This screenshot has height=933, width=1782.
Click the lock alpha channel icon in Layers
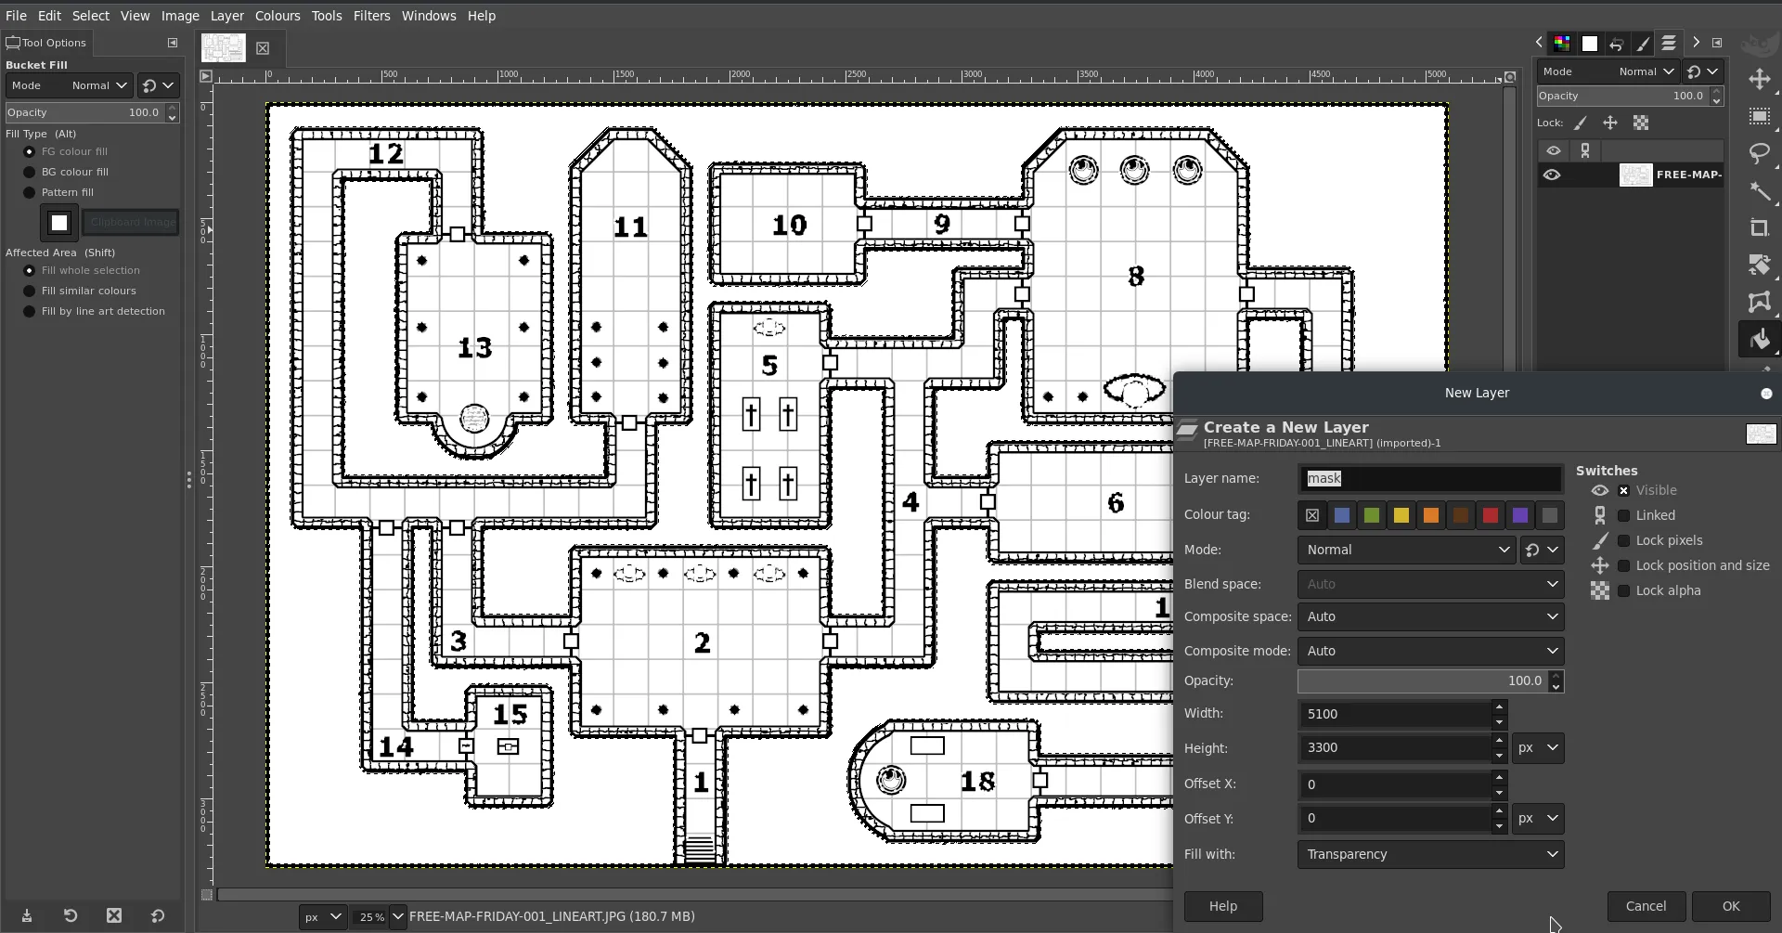pos(1641,123)
